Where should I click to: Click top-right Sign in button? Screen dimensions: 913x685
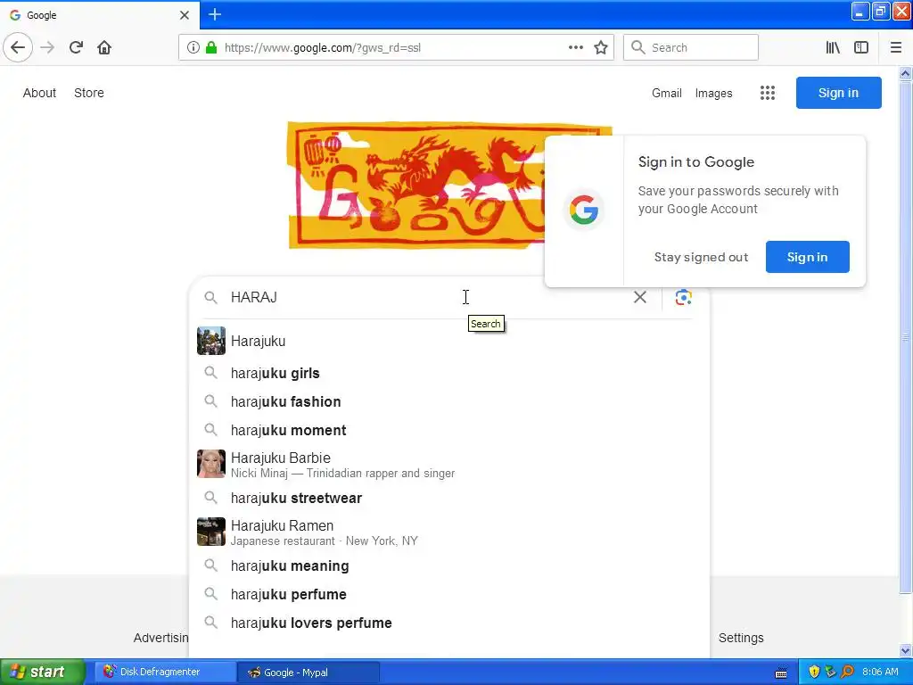pyautogui.click(x=838, y=93)
